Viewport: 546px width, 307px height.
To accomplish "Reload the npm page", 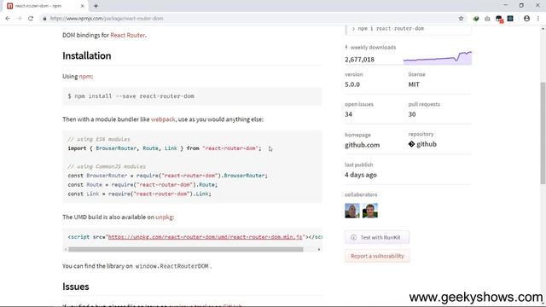I will point(31,19).
